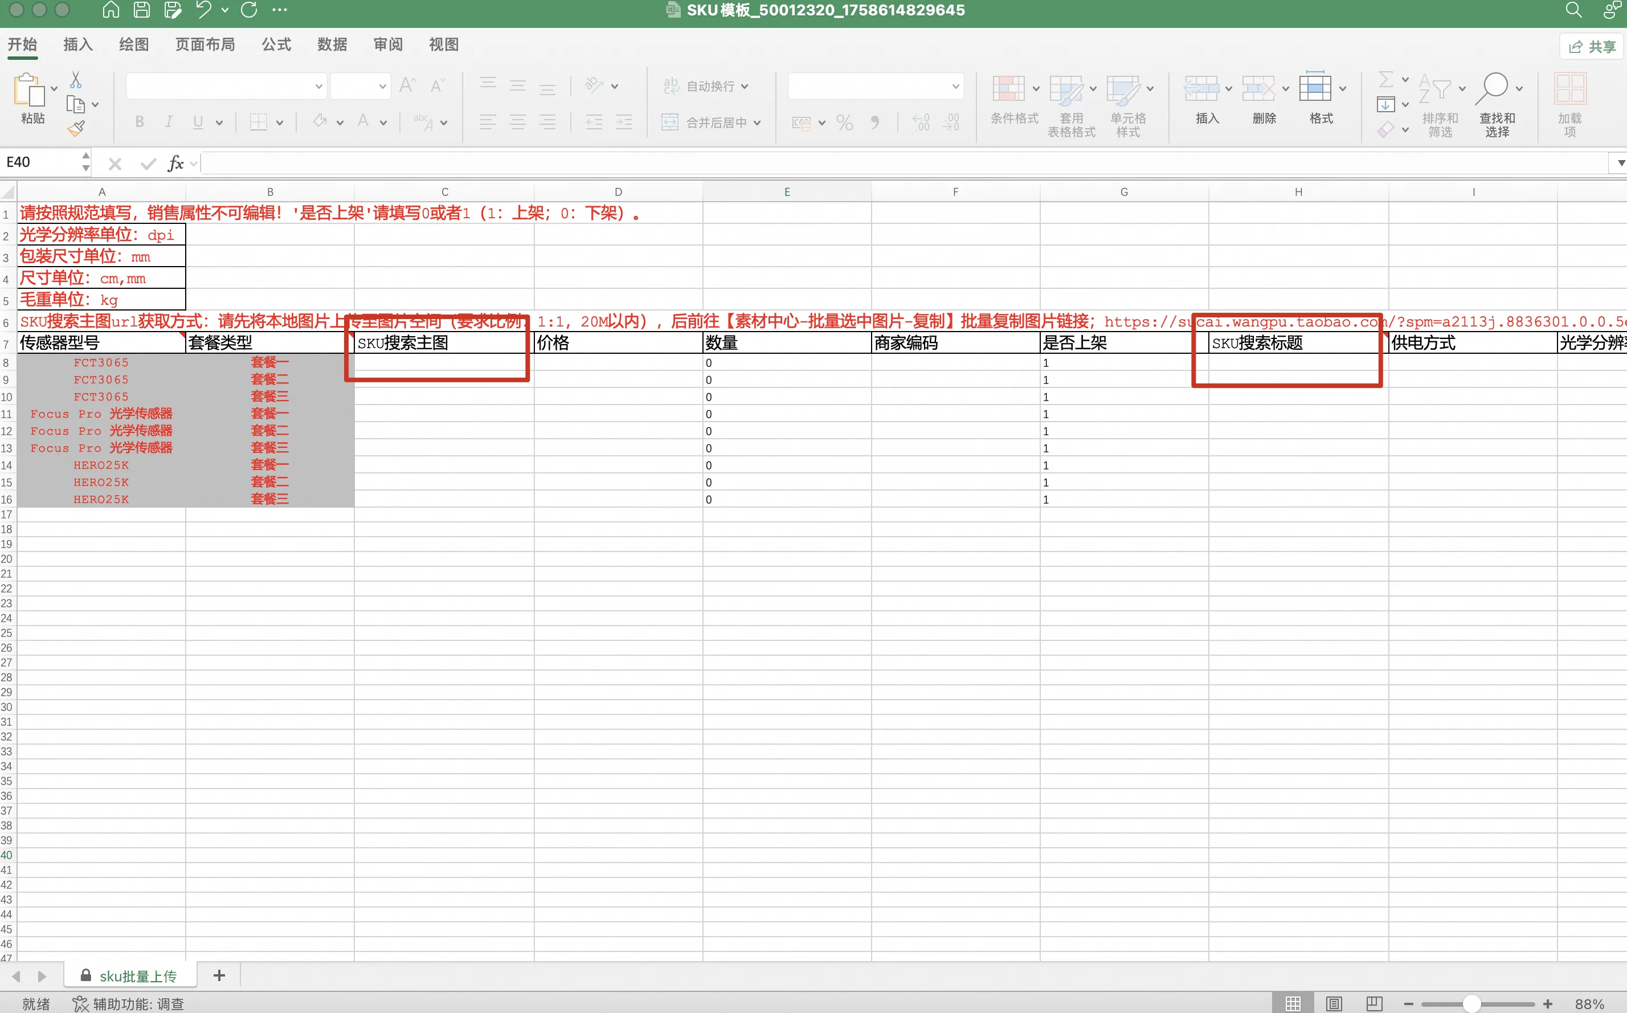Click the Merge and Center icon
1627x1013 pixels.
click(x=670, y=122)
